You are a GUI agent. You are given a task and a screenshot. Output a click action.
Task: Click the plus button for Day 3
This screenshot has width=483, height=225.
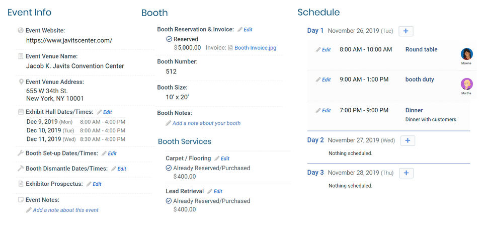tap(407, 173)
